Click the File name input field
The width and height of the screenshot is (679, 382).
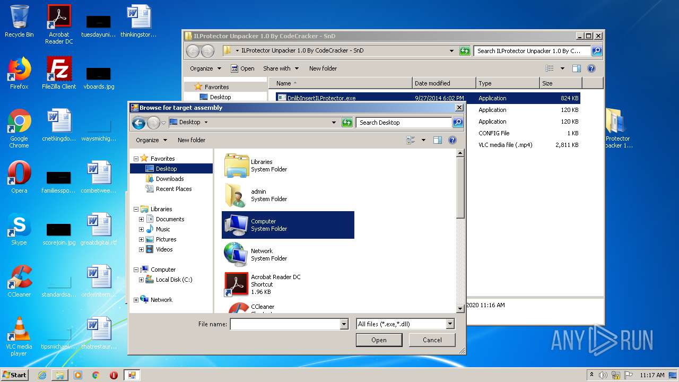(x=285, y=324)
